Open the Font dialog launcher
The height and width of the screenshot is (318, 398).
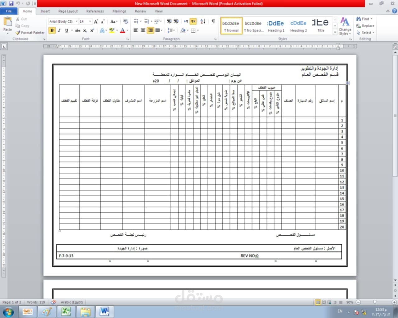[127, 39]
